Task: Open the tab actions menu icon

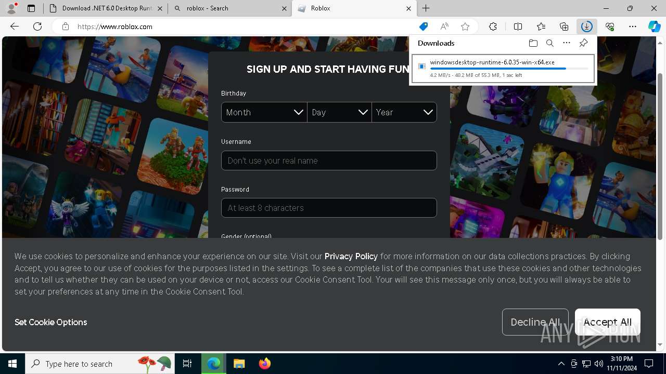Action: tap(31, 8)
